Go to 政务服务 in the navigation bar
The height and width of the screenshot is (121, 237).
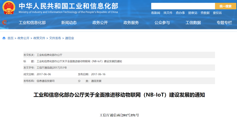click(x=131, y=23)
